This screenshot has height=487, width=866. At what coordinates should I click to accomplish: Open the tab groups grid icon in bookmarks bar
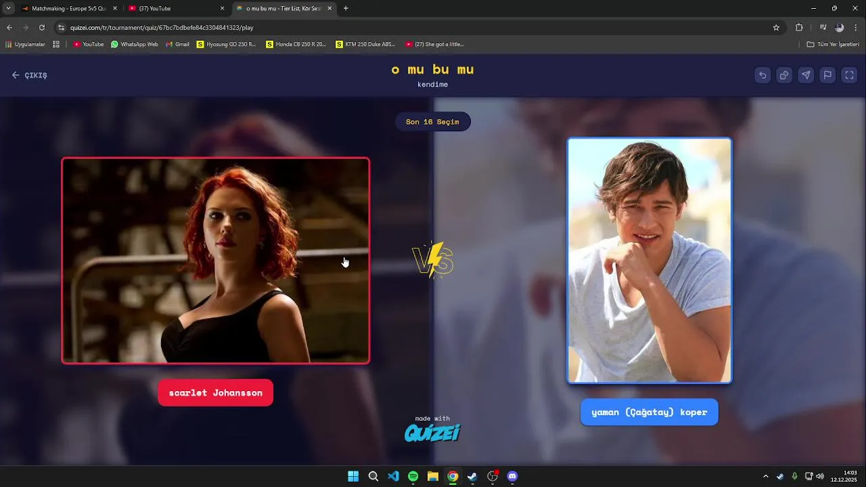[x=55, y=44]
